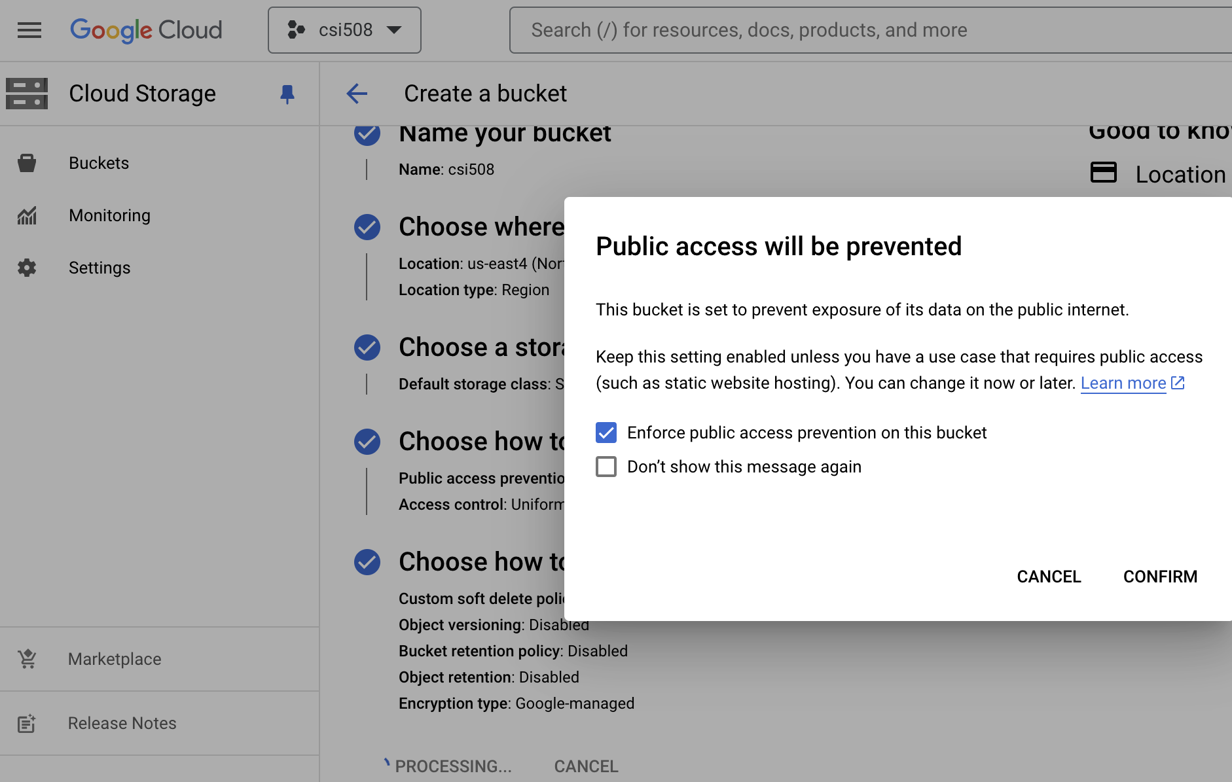Click the Settings gear icon in sidebar

point(27,268)
